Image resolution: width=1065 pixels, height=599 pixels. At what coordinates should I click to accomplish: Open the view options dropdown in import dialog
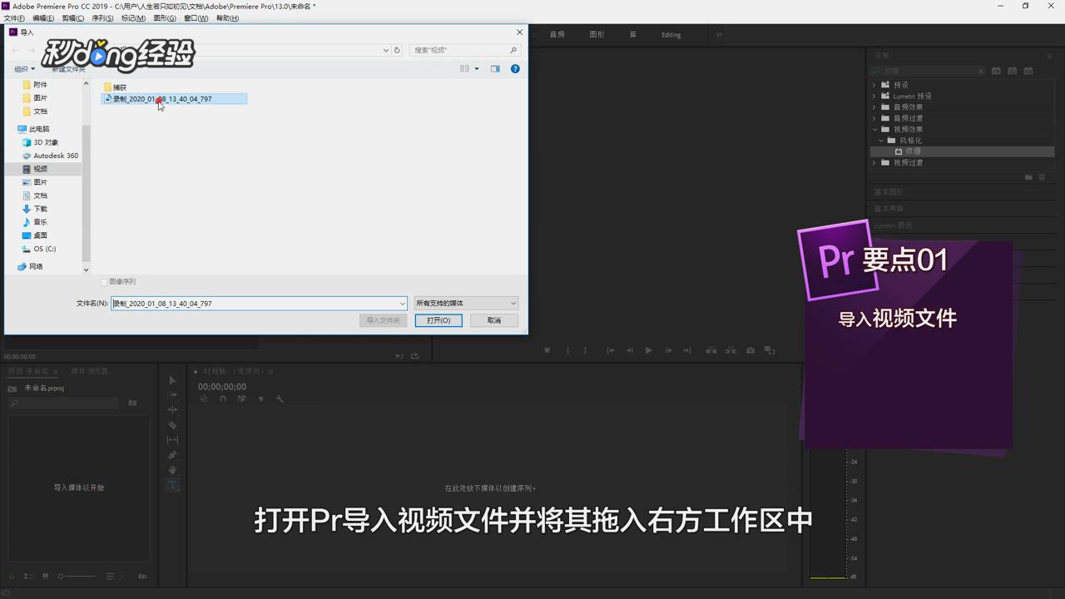tap(477, 69)
